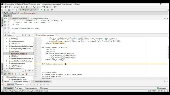Expand the MainBackend_PyScientistNotes.py node
170x95 pixels.
pyautogui.click(x=7, y=58)
